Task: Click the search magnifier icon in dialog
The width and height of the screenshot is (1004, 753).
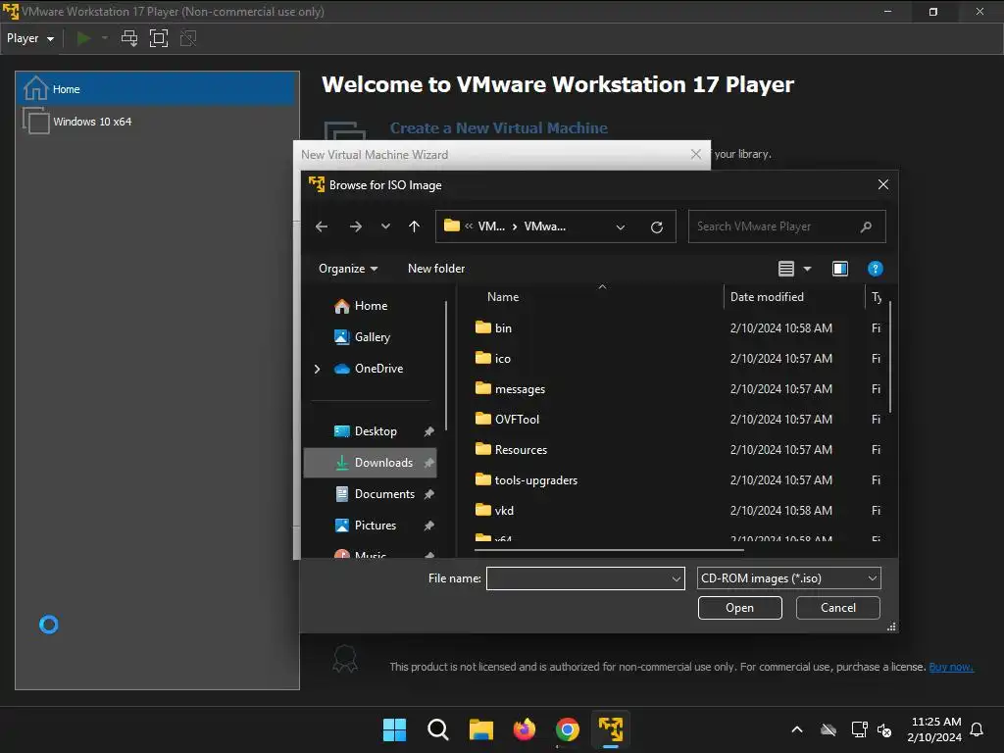Action: pos(867,226)
